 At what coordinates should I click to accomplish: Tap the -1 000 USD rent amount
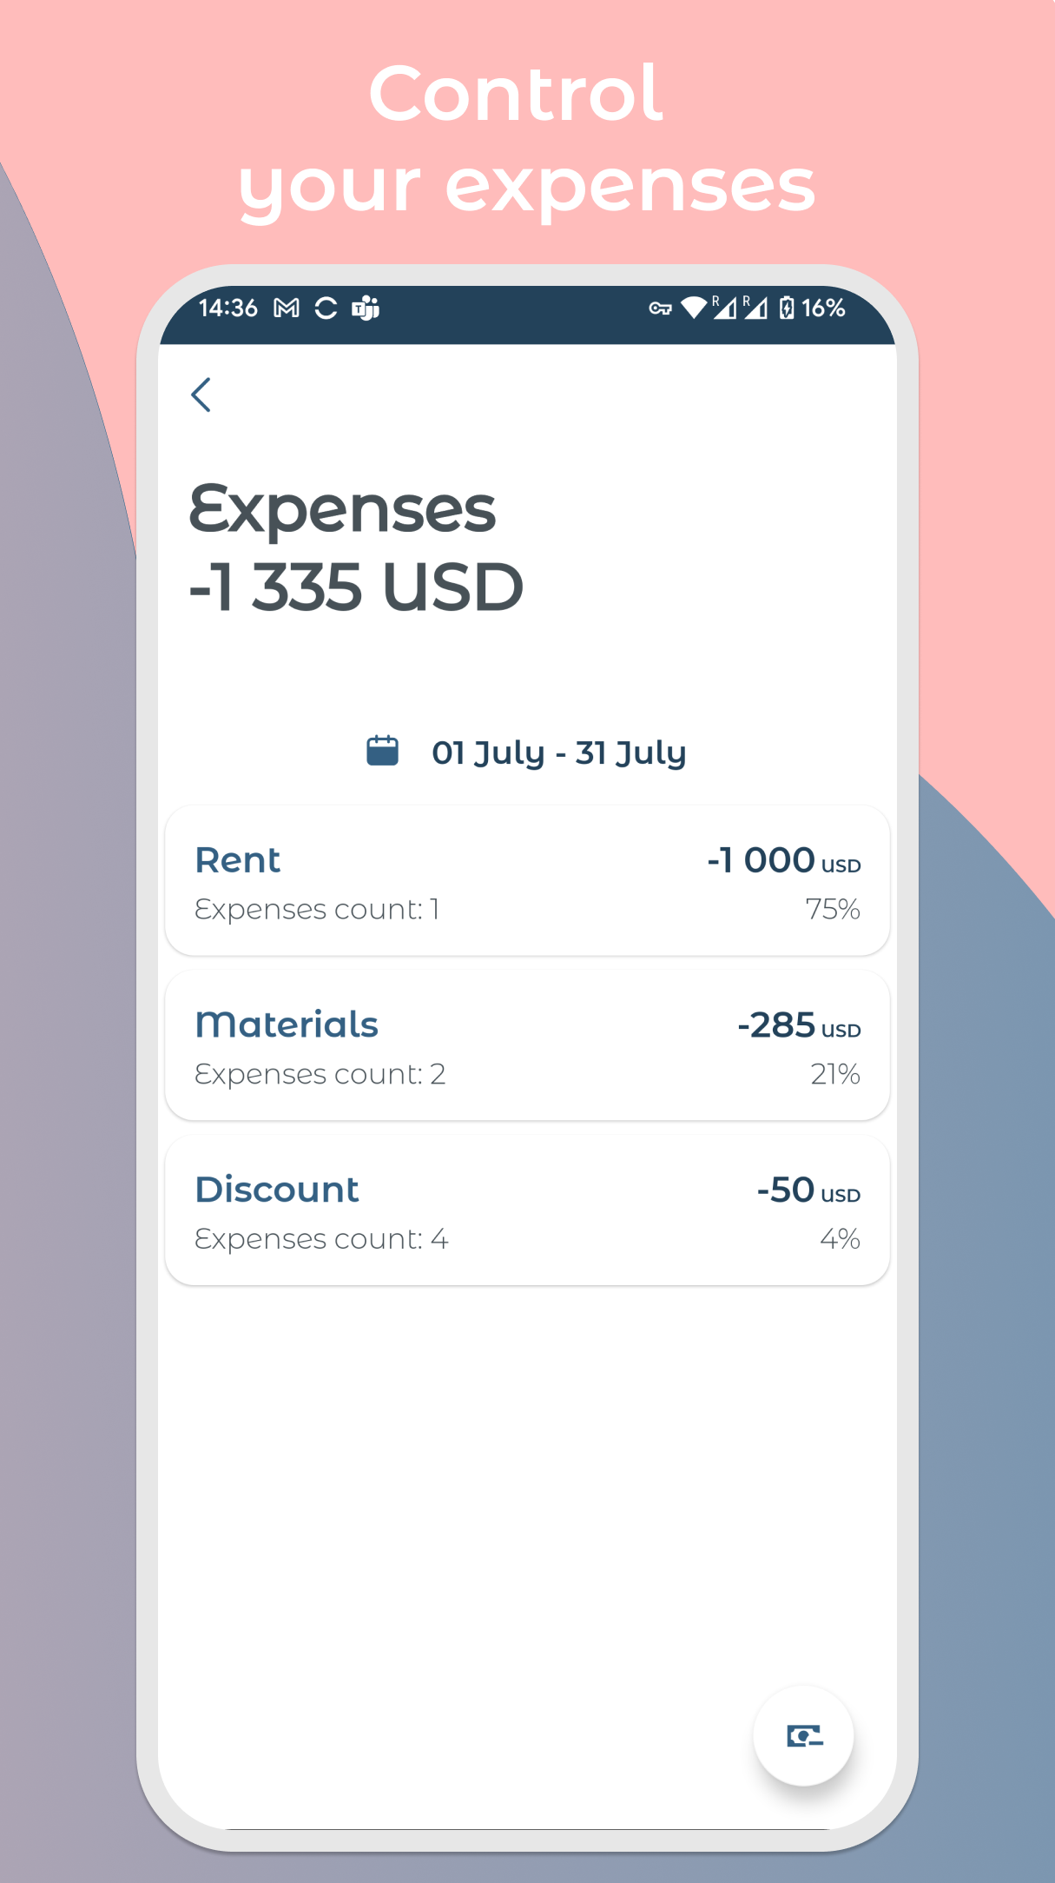(x=783, y=860)
